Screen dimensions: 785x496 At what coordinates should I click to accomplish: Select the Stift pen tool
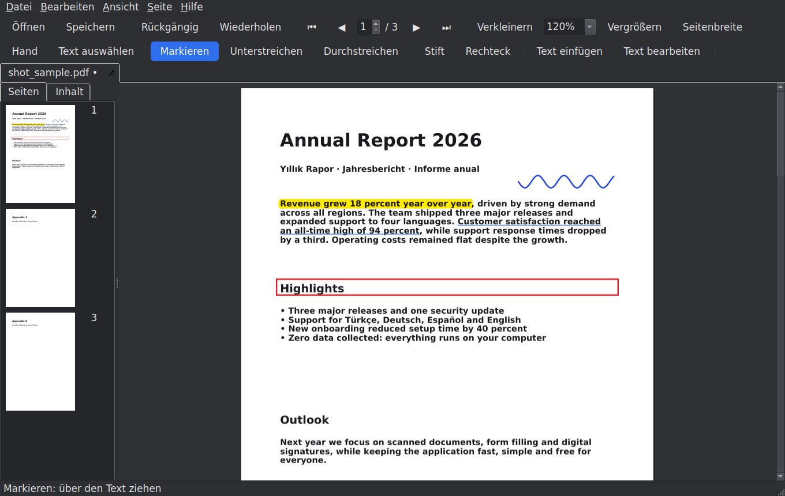tap(435, 51)
